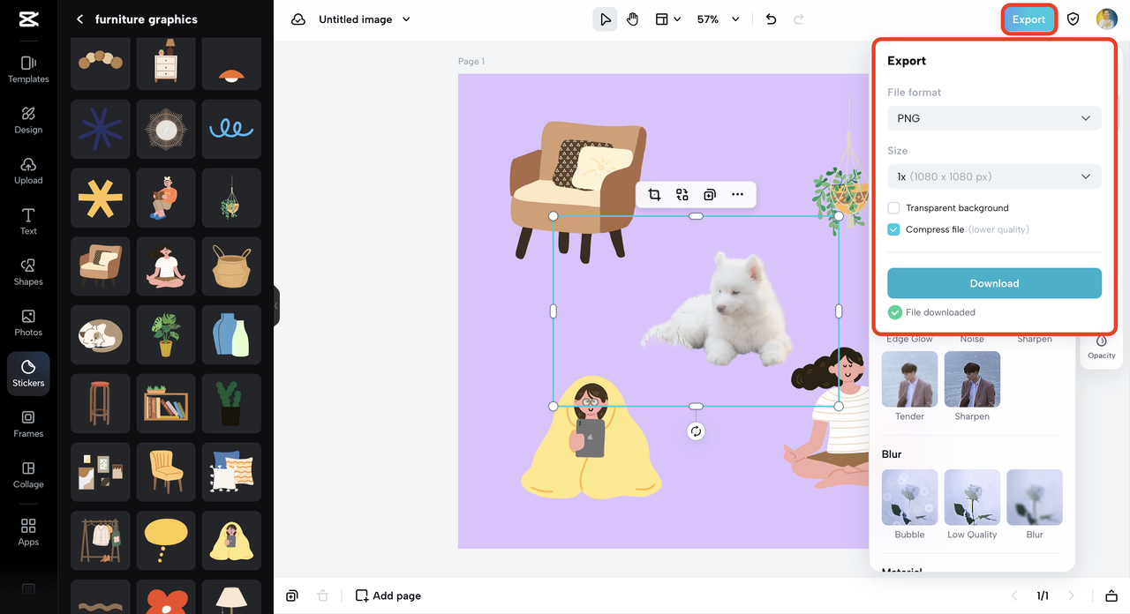1130x614 pixels.
Task: Select the Stickers sidebar item
Action: [28, 373]
